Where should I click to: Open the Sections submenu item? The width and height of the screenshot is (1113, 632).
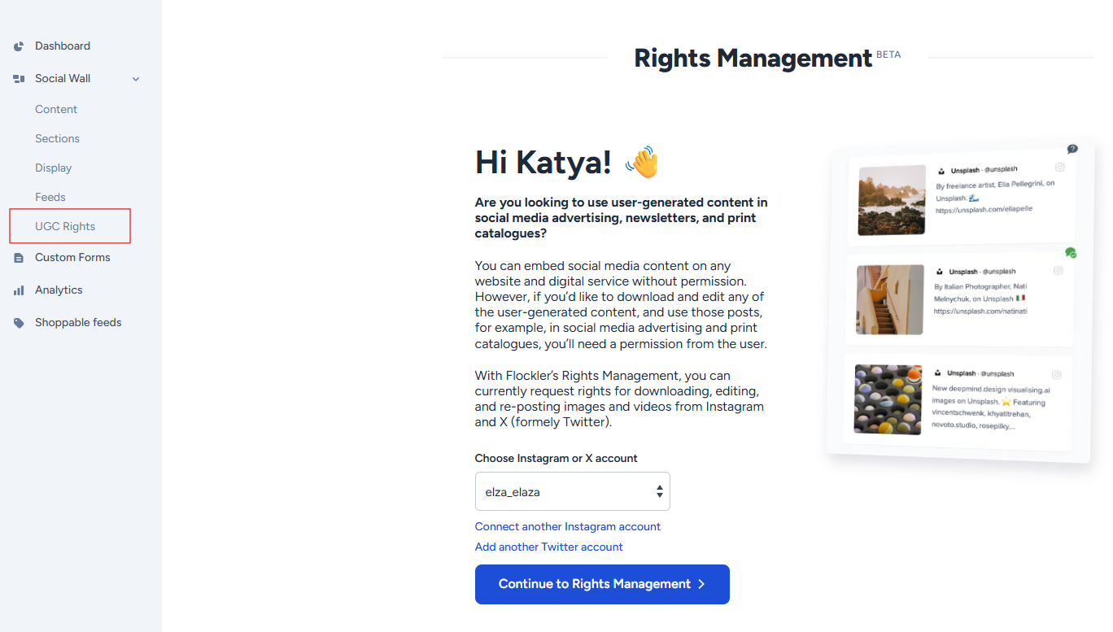point(57,139)
